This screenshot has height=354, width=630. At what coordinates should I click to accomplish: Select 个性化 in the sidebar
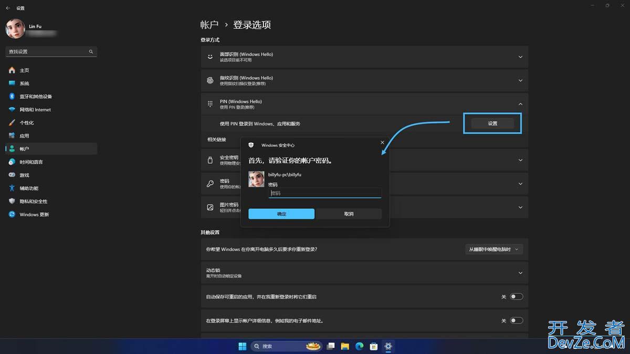51,123
